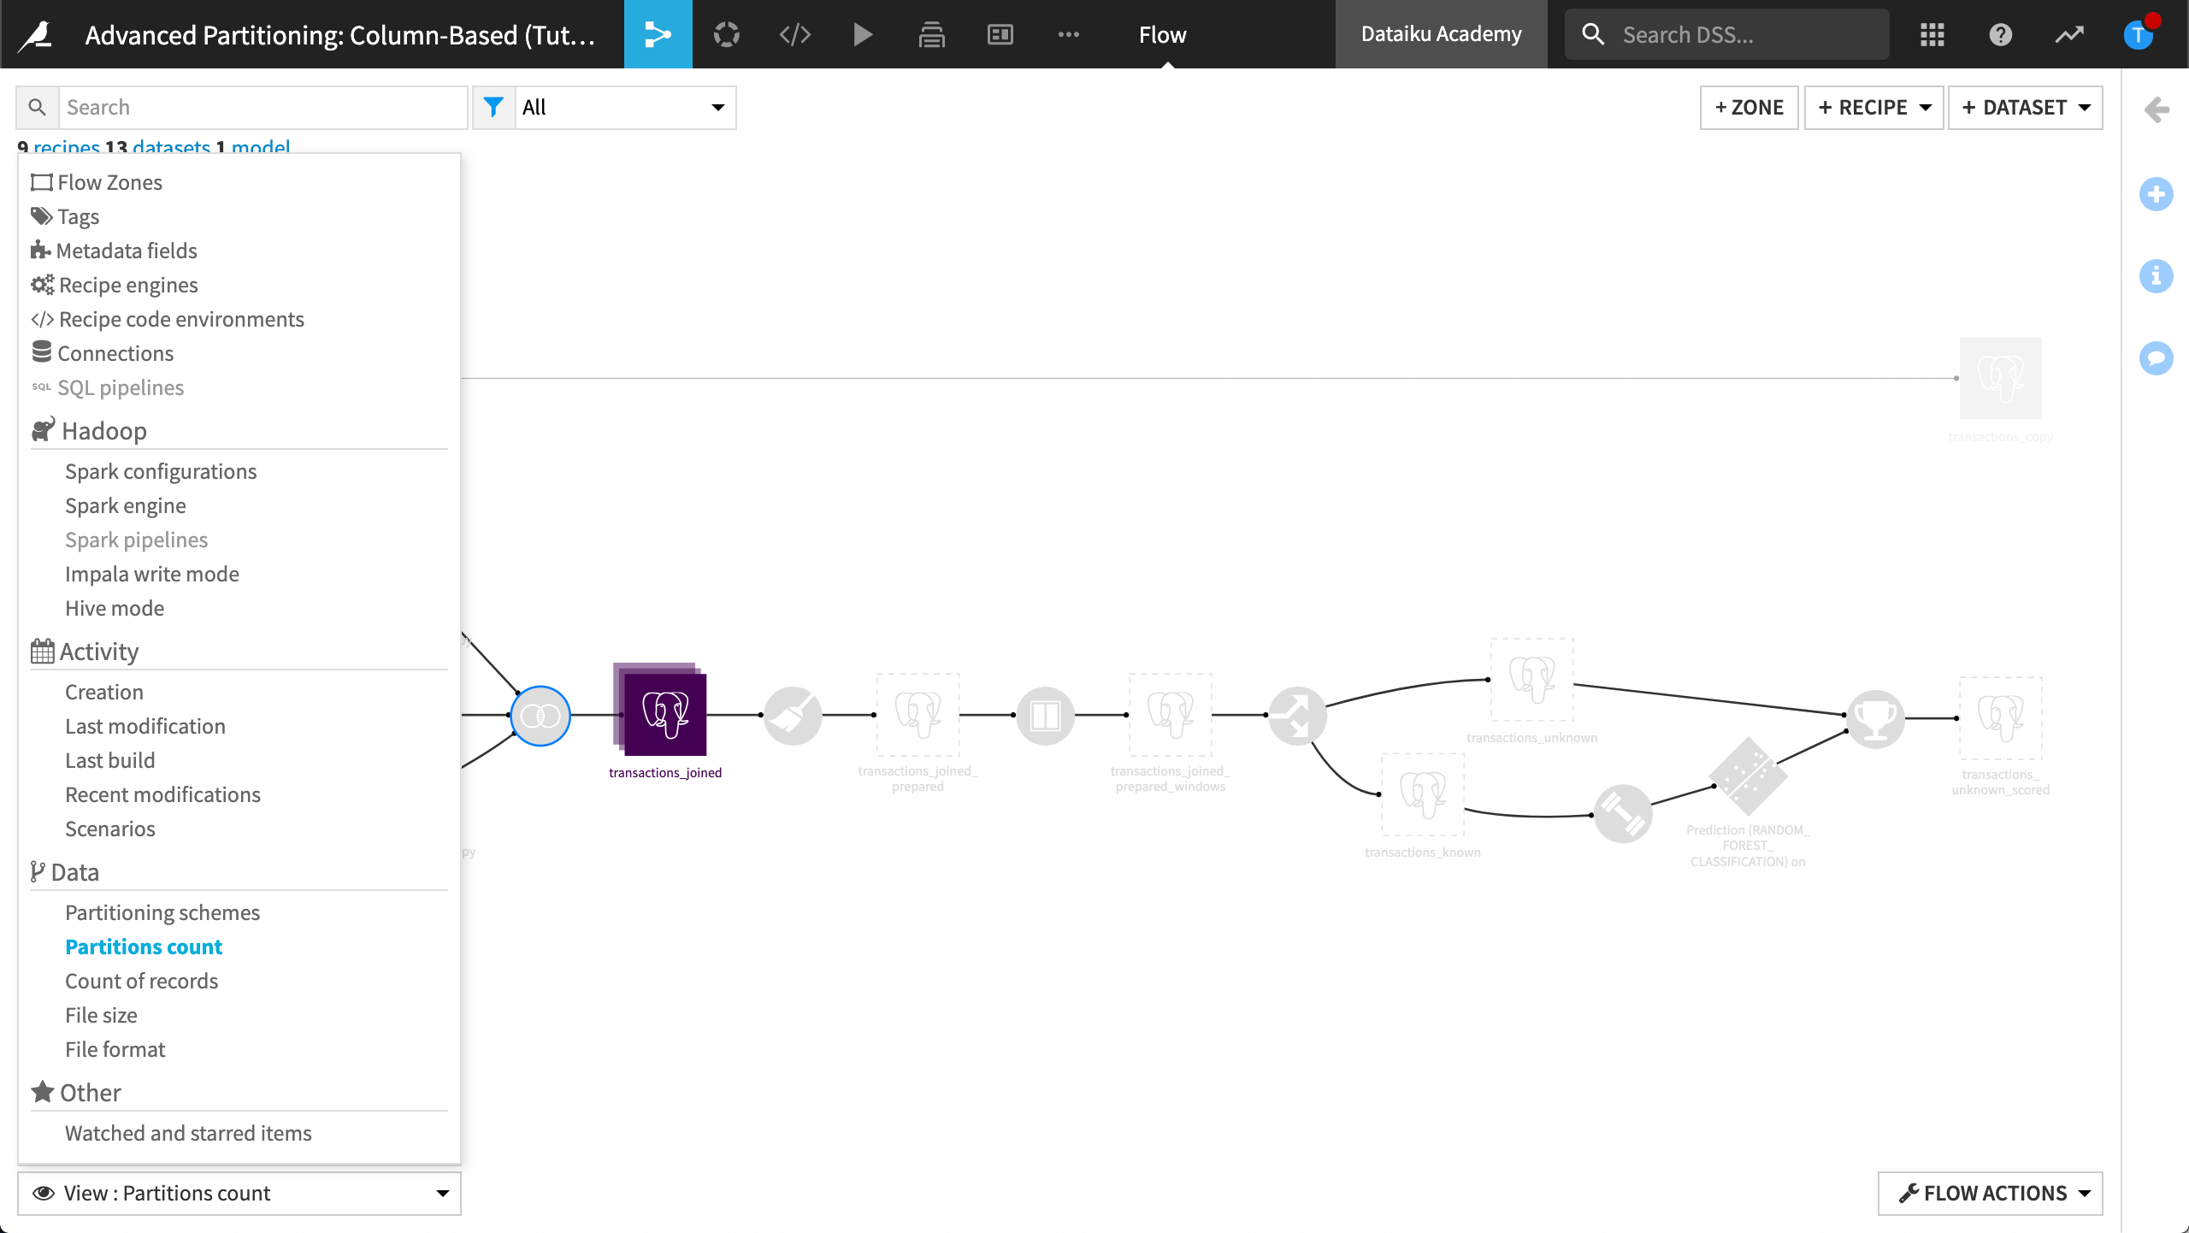The width and height of the screenshot is (2189, 1233).
Task: Select the transactions_known dataset node
Action: coord(1423,794)
